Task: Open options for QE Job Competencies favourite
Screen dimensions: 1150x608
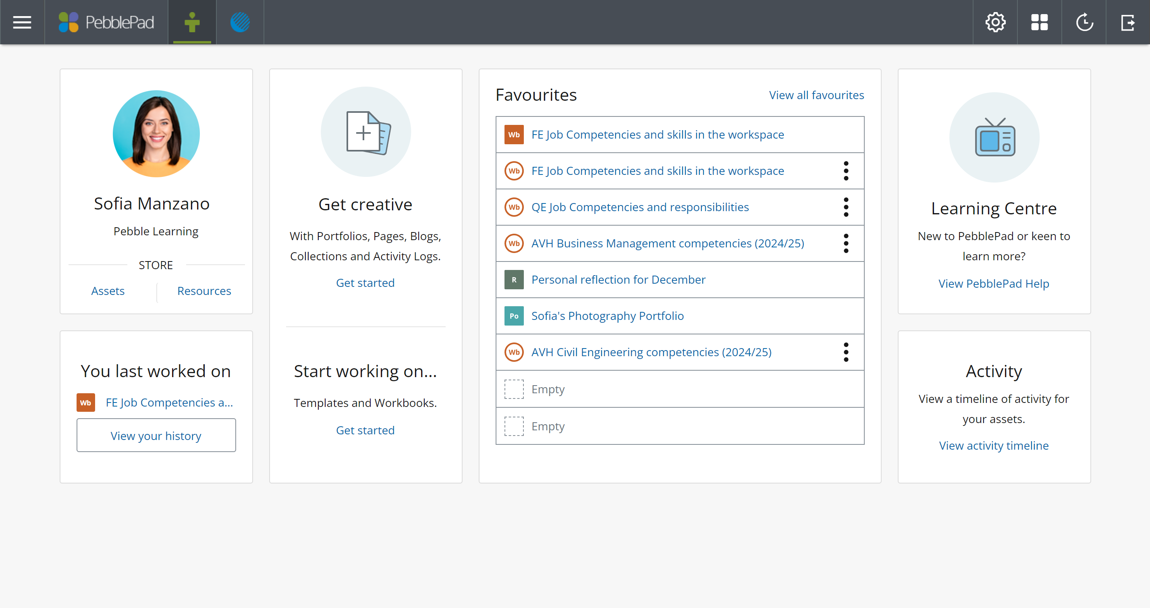Action: [x=845, y=207]
